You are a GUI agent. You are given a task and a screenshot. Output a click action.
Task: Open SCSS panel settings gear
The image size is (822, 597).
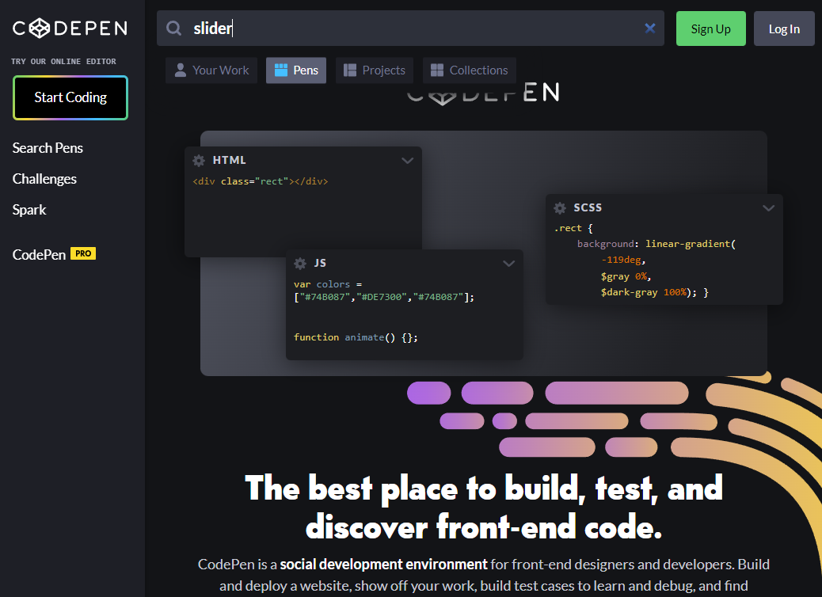pyautogui.click(x=560, y=208)
